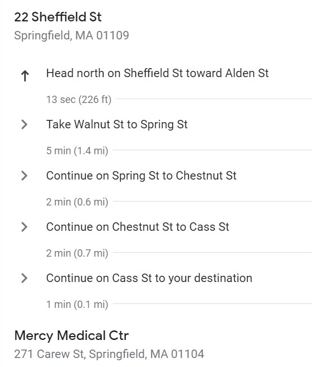Select Take Walnut St to Spring St text
The image size is (319, 367).
pyautogui.click(x=117, y=124)
